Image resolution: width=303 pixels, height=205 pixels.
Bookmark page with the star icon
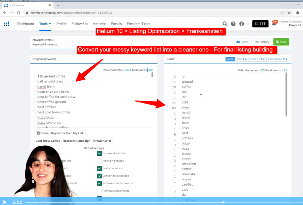coord(289,13)
